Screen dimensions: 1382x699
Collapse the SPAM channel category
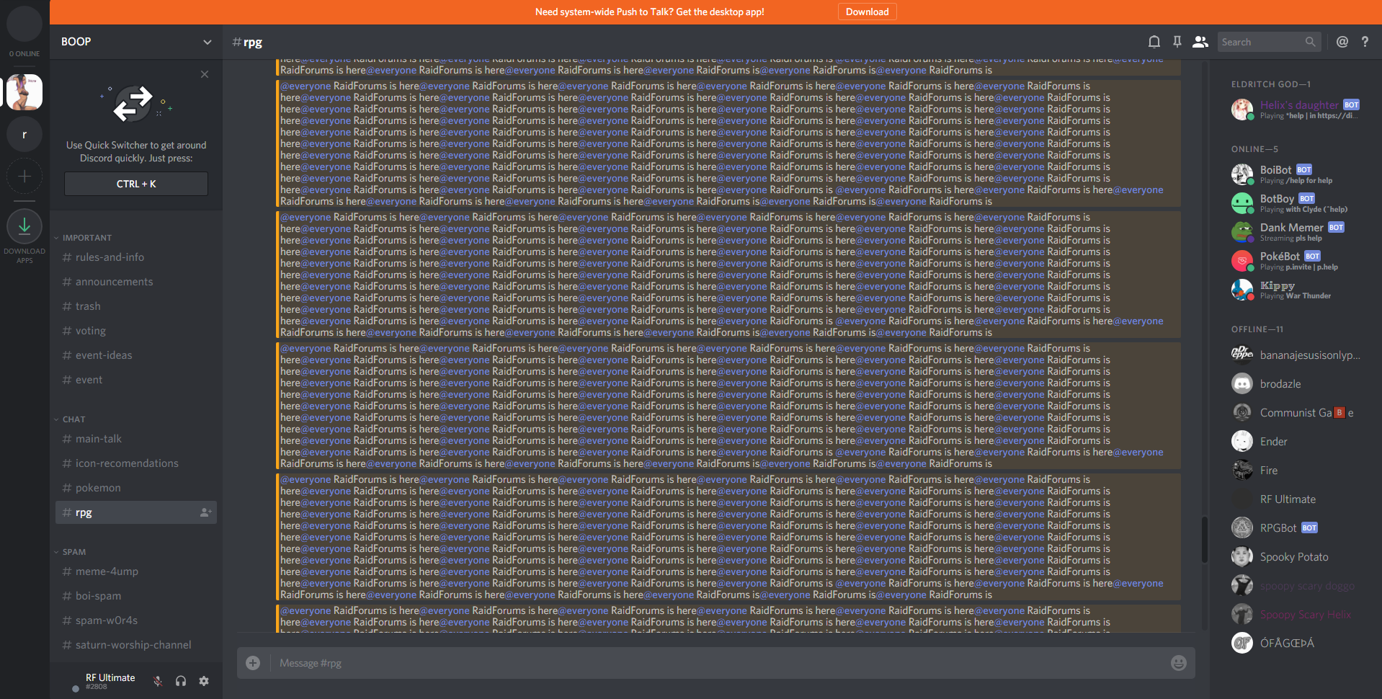pyautogui.click(x=70, y=552)
